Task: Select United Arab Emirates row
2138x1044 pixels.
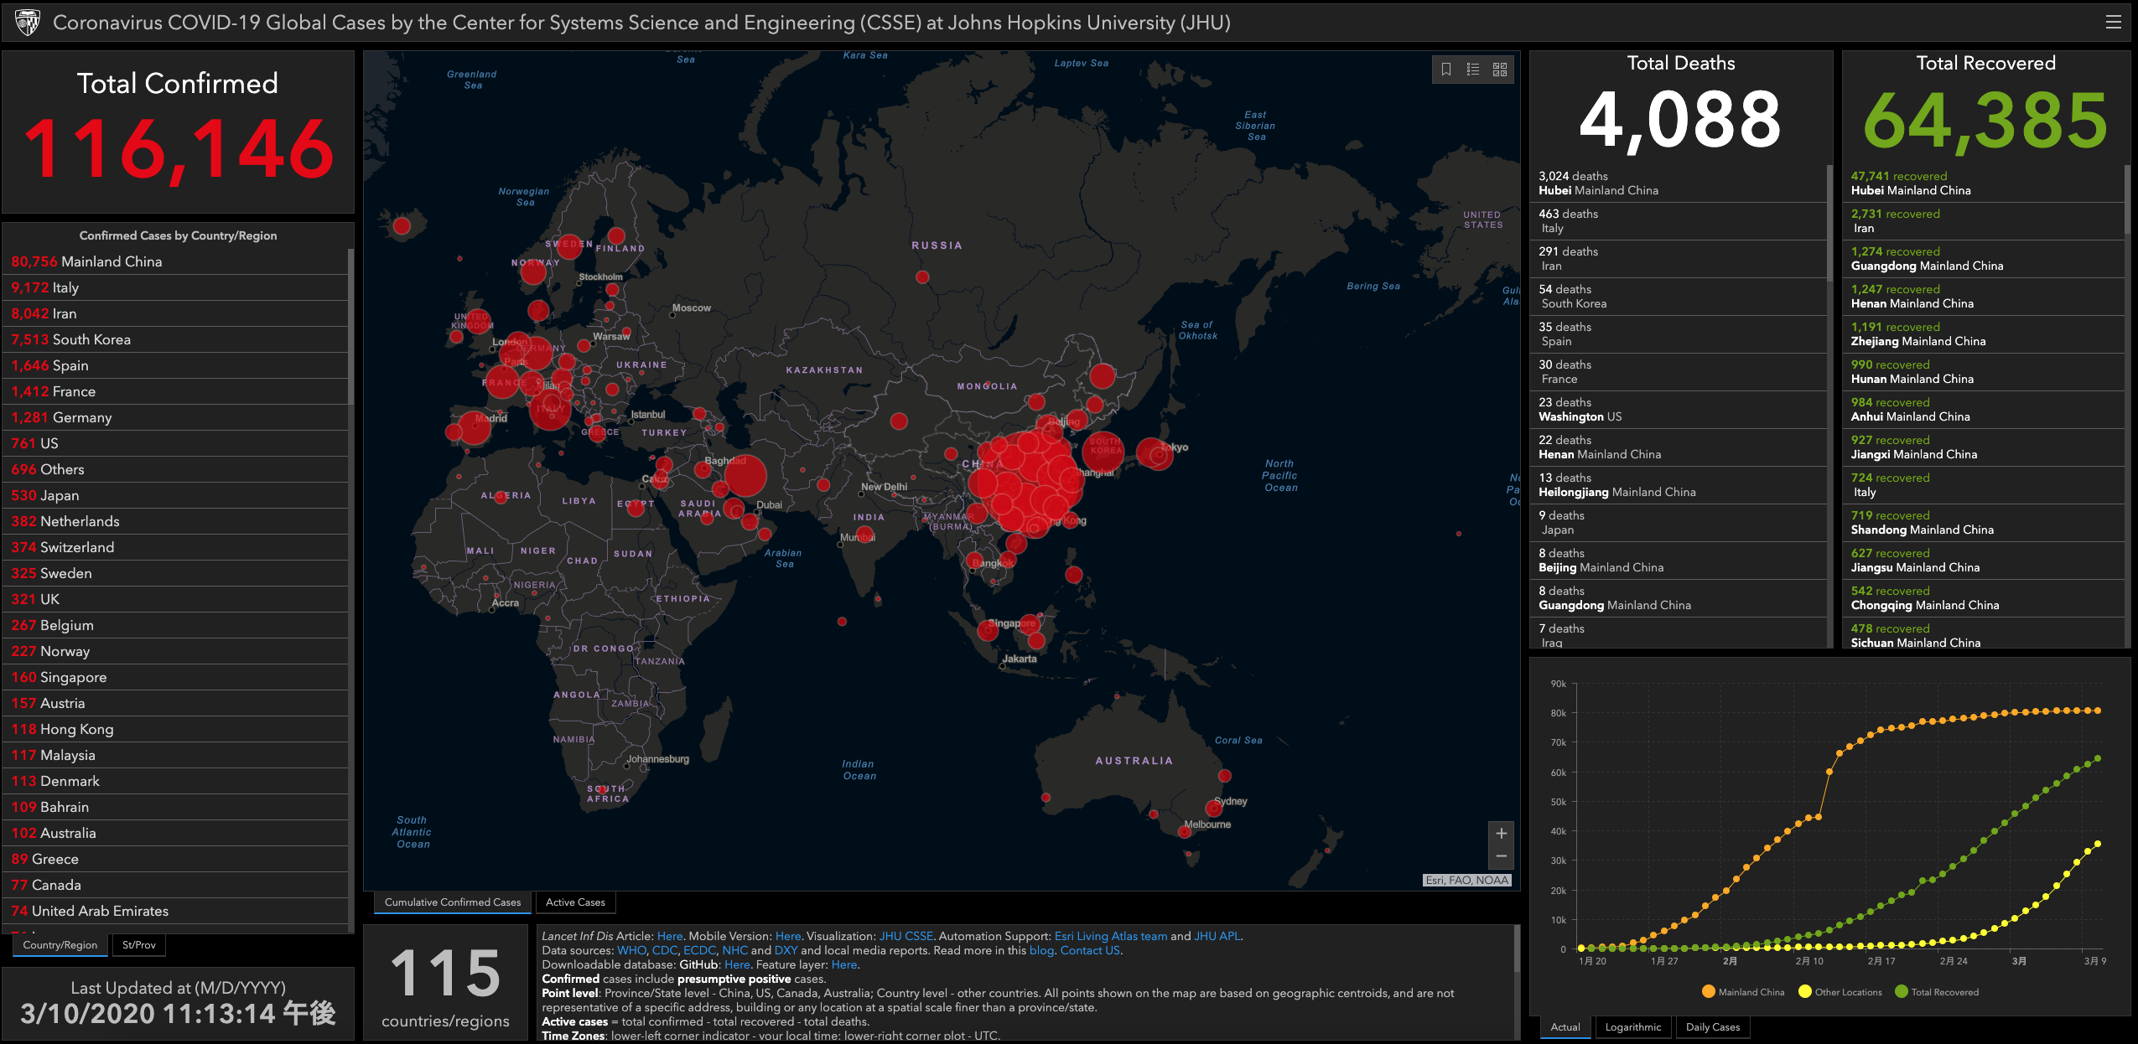Action: pyautogui.click(x=175, y=911)
